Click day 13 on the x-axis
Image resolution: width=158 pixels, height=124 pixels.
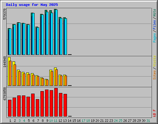coord(65,121)
